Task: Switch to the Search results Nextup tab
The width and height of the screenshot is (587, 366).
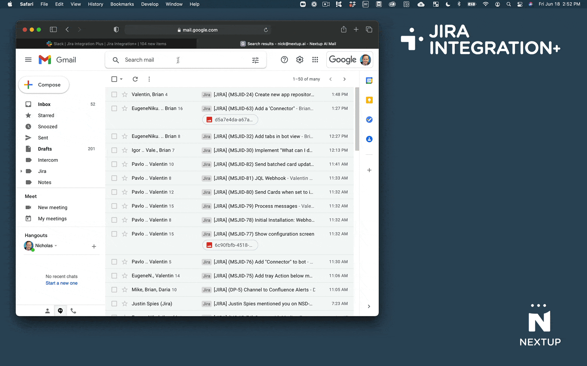Action: click(288, 44)
